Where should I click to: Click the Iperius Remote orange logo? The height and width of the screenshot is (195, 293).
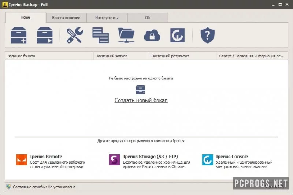tap(22, 160)
